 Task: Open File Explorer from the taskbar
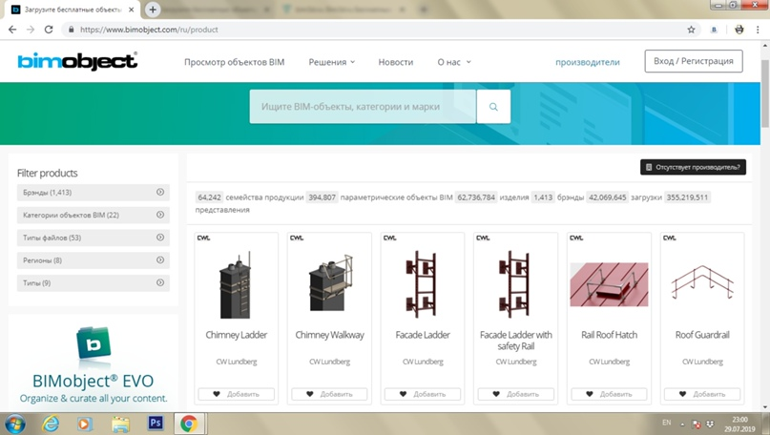[120, 424]
